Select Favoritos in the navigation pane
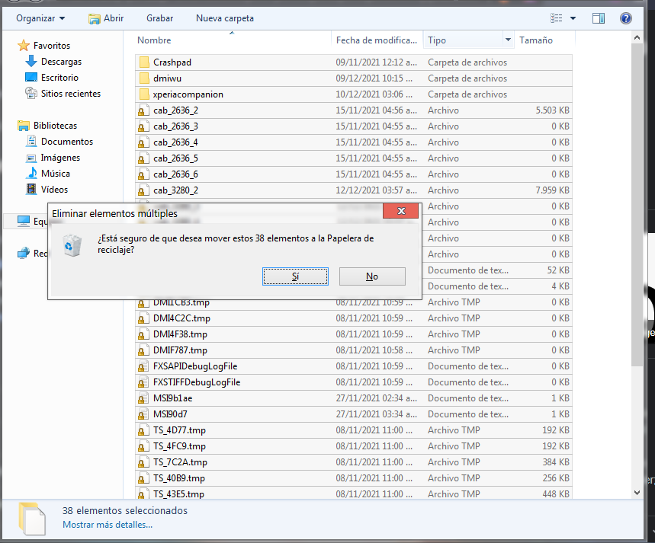 point(52,46)
